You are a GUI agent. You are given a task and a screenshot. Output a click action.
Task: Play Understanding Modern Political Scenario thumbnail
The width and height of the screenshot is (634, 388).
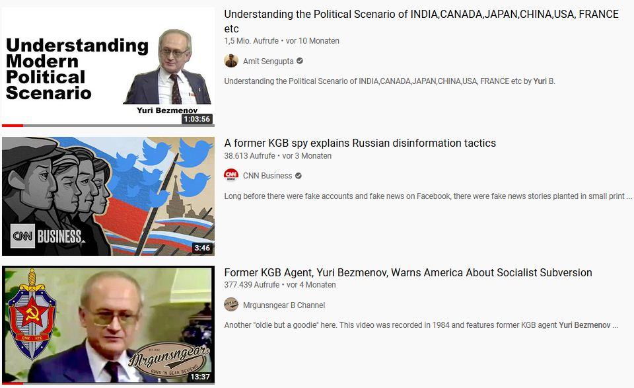108,66
